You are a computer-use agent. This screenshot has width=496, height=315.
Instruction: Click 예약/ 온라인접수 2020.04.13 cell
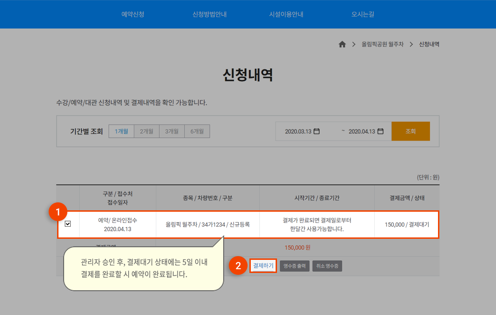point(117,225)
